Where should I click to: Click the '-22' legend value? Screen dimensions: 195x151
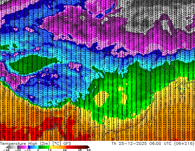pyautogui.click(x=18, y=150)
